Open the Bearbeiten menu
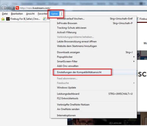The height and width of the screenshot is (126, 147). coord(17,14)
